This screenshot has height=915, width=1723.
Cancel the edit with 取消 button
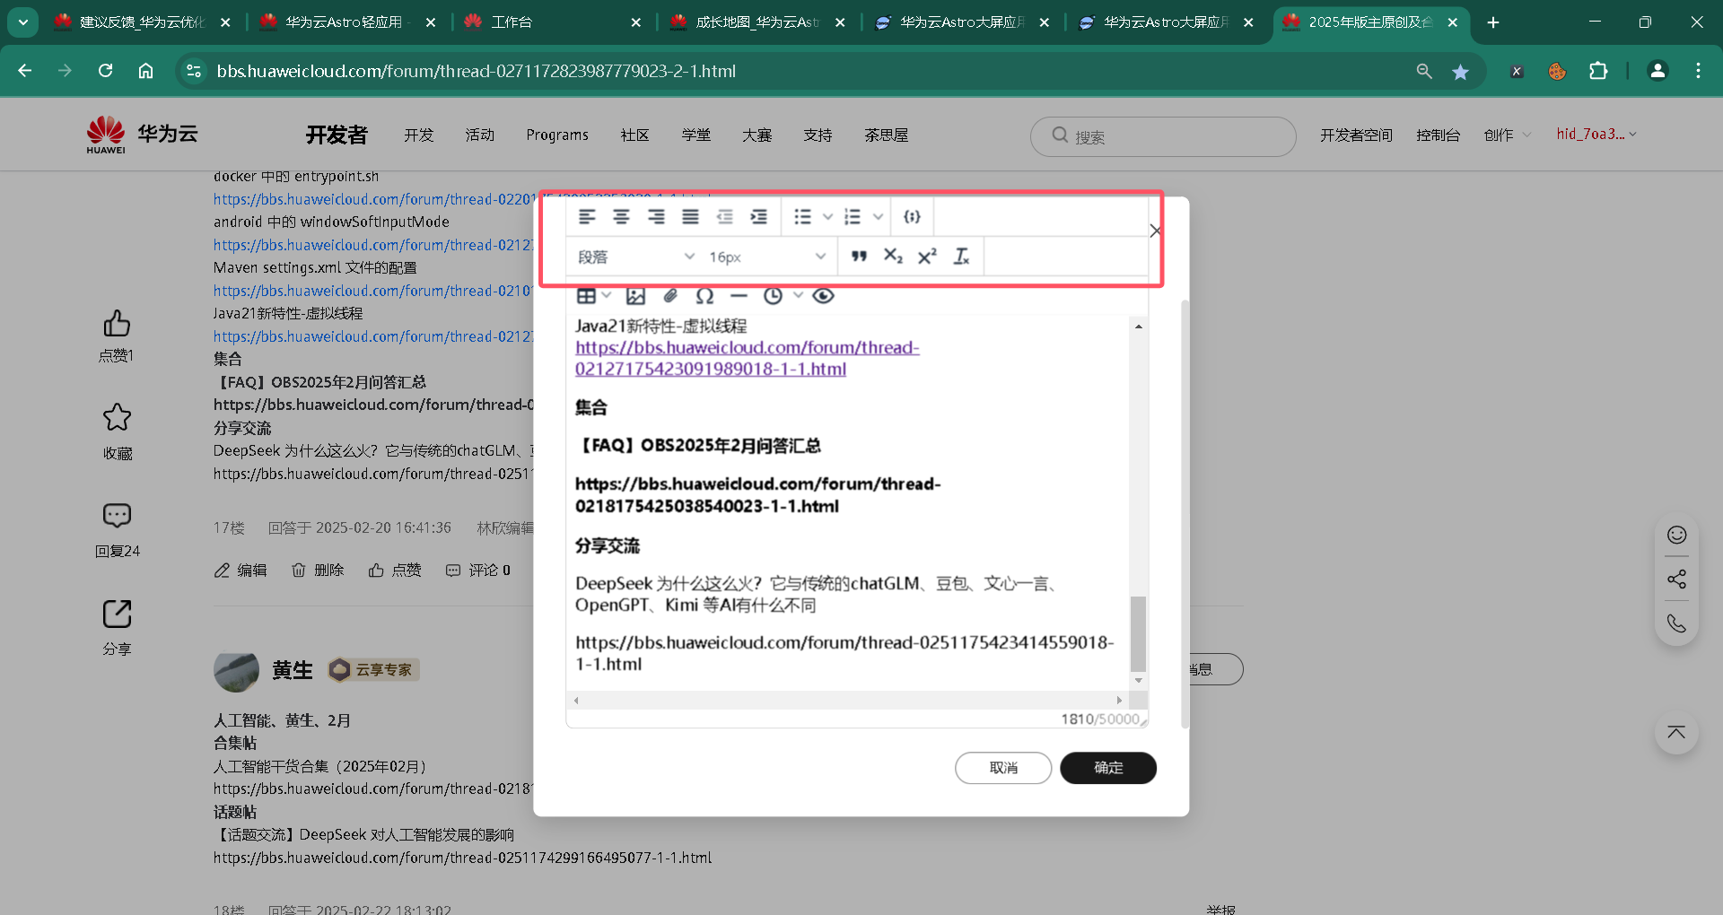1003,768
